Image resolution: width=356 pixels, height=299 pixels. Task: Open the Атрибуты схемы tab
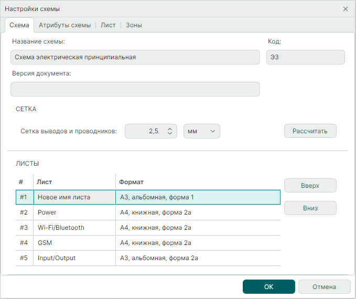[64, 25]
